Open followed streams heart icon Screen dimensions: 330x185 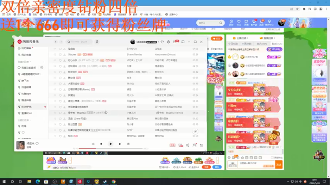click(239, 23)
